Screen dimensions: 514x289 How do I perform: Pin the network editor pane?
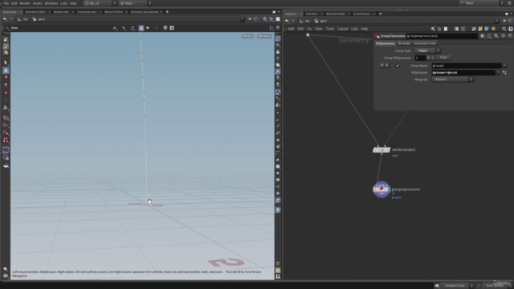pyautogui.click(x=504, y=21)
